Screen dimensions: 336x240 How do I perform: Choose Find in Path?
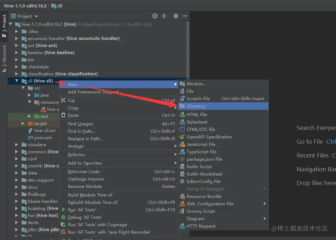[119, 131]
